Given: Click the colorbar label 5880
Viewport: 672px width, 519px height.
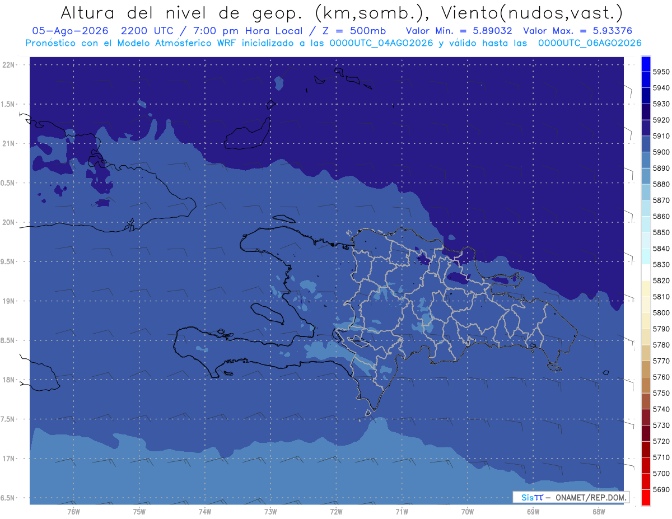Looking at the screenshot, I should tap(661, 184).
